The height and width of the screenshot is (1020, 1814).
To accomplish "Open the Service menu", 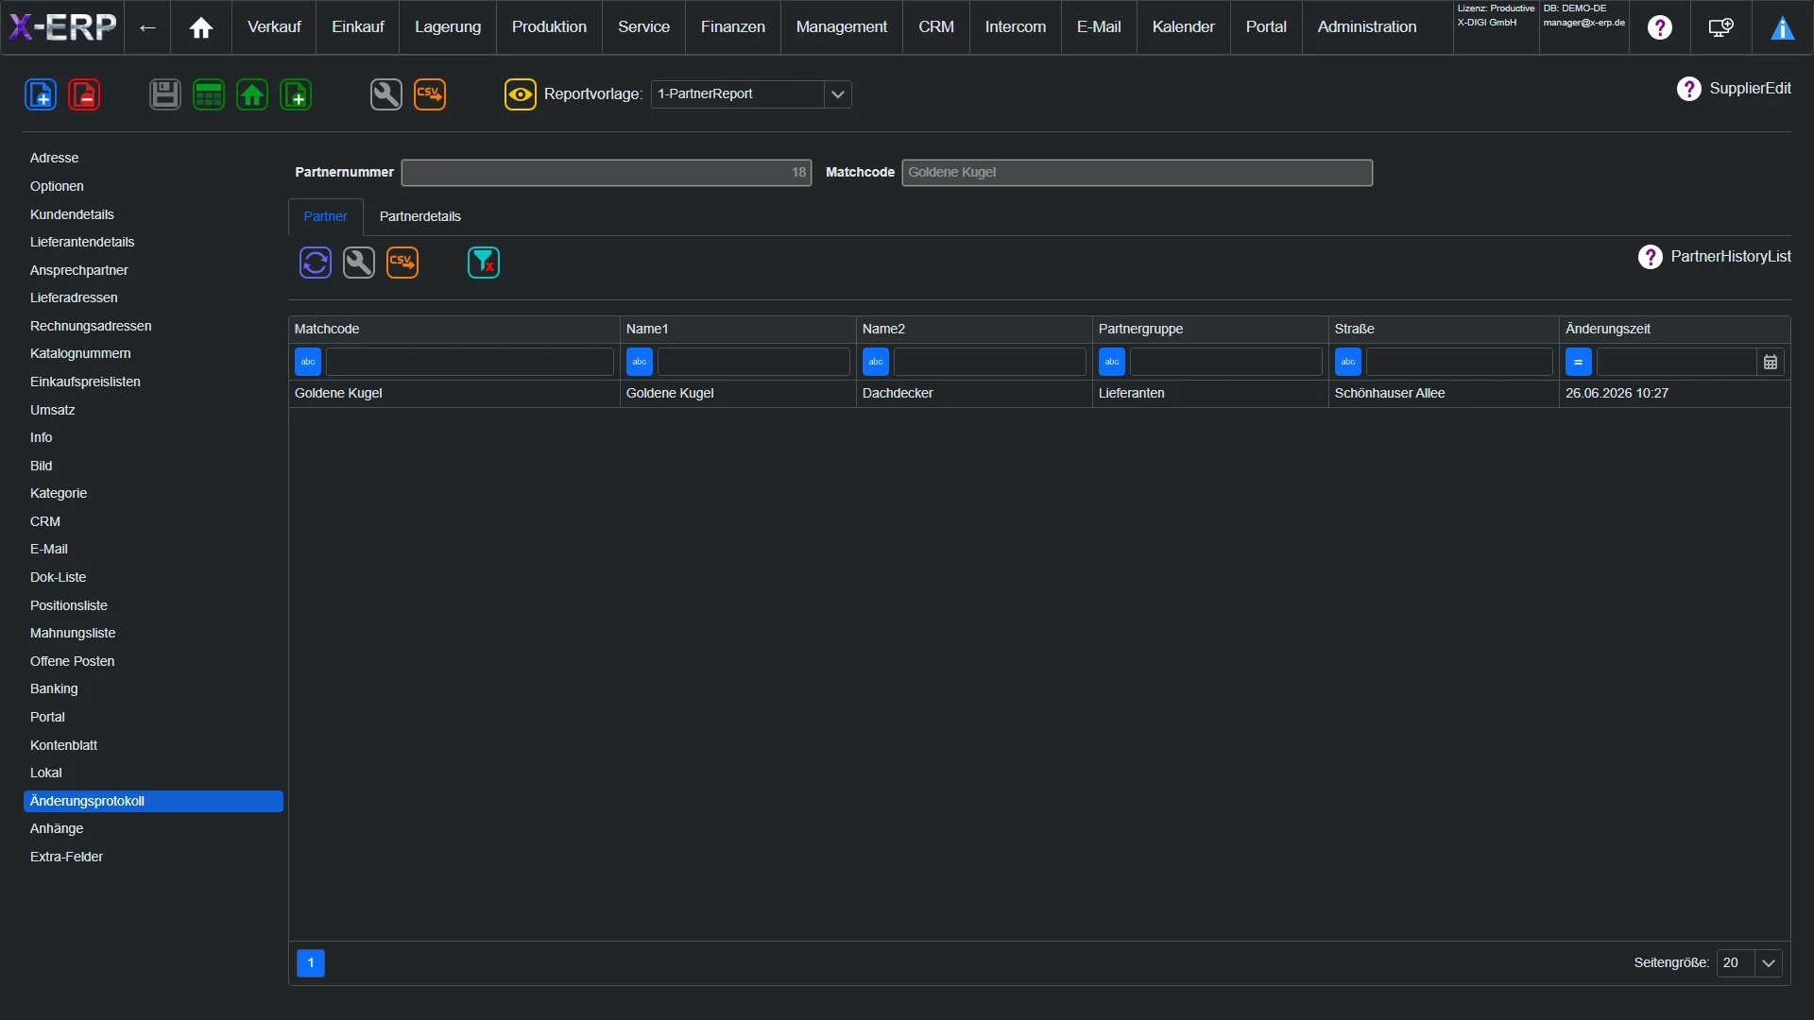I will pos(643,27).
